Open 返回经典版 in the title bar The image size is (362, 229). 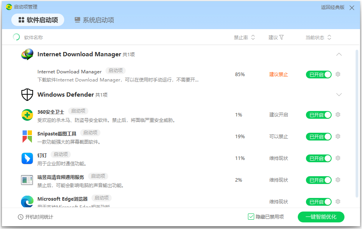pyautogui.click(x=333, y=7)
